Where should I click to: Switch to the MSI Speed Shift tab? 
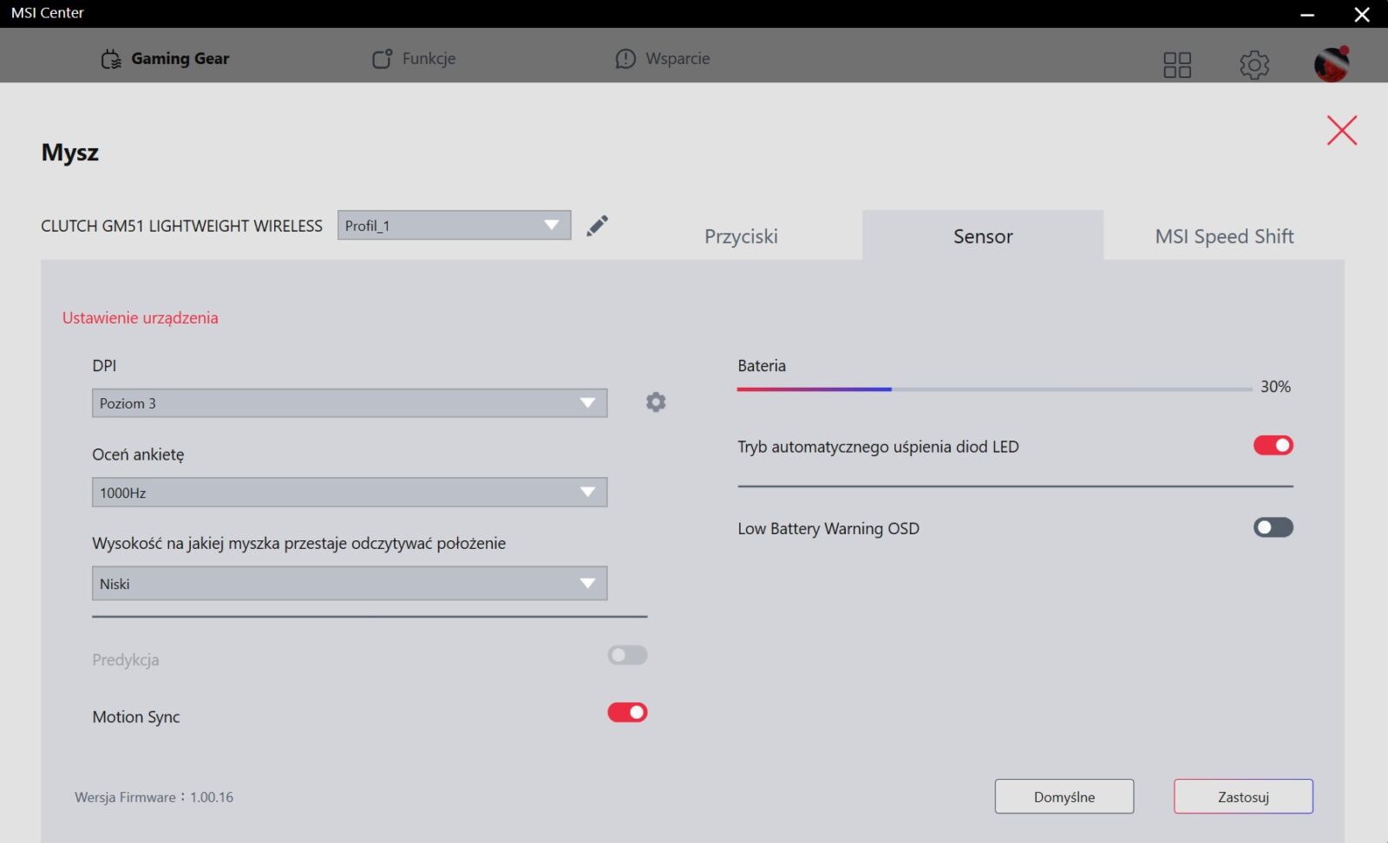coord(1223,237)
